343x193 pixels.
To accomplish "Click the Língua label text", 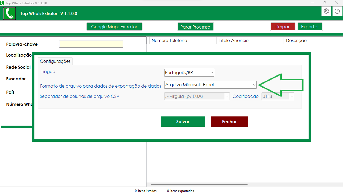I will 48,71.
